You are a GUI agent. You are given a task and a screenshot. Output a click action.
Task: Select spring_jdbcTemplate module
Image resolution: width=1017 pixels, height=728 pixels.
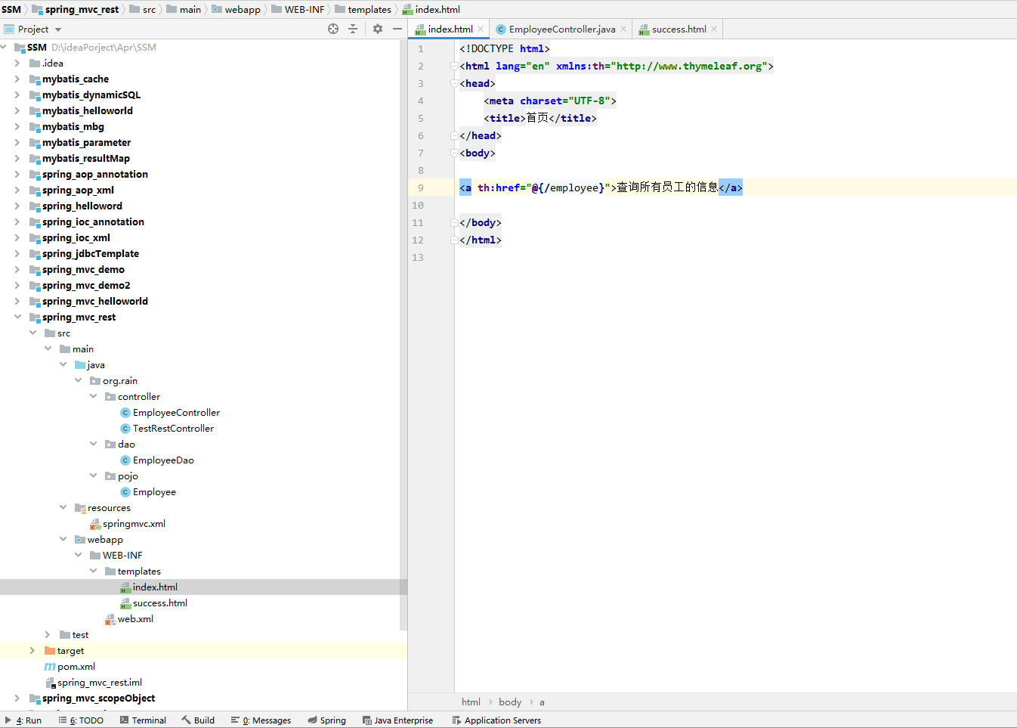[91, 254]
